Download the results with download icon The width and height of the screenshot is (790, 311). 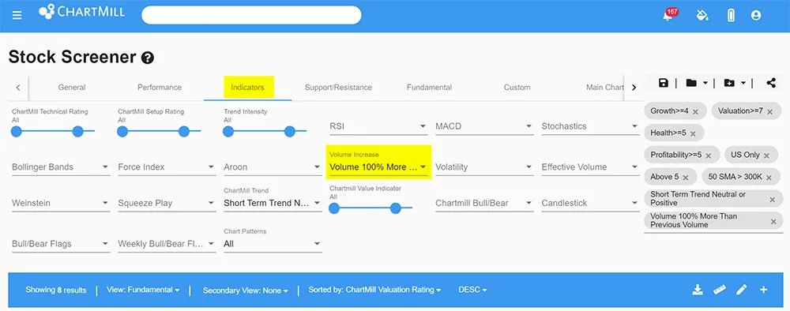coord(698,290)
